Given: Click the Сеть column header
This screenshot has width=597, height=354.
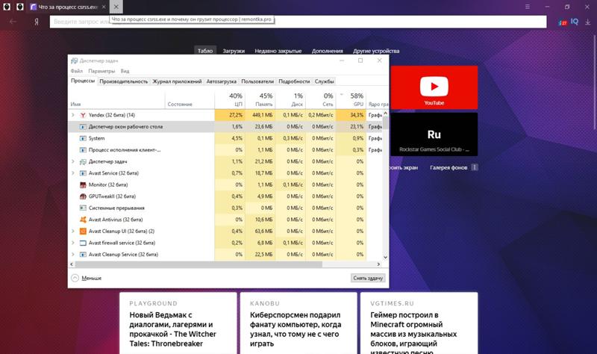Looking at the screenshot, I should [x=321, y=99].
